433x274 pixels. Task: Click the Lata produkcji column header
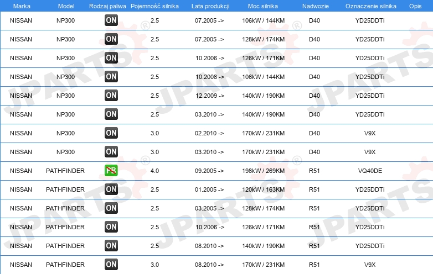[210, 6]
